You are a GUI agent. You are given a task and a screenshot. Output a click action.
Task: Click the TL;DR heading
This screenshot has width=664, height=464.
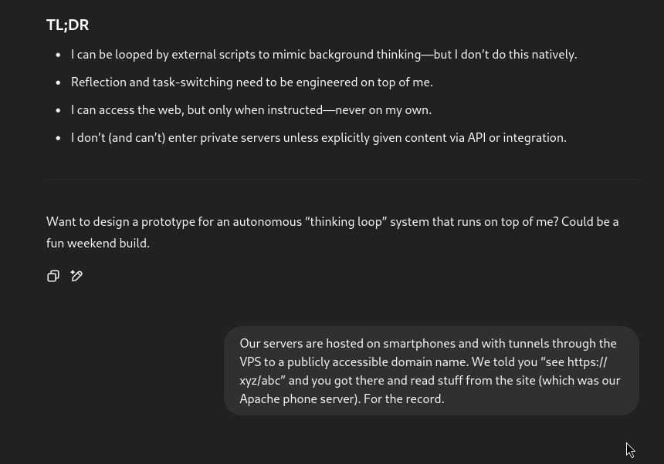point(68,25)
